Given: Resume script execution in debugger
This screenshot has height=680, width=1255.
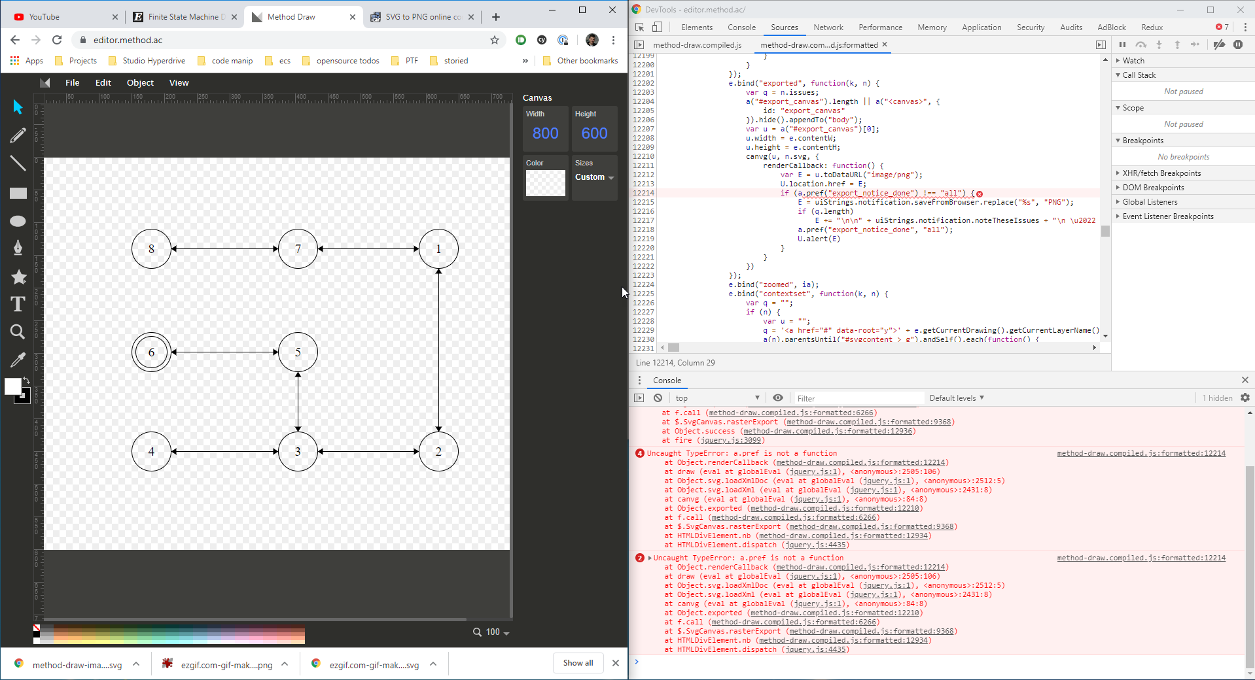Looking at the screenshot, I should click(x=1122, y=45).
